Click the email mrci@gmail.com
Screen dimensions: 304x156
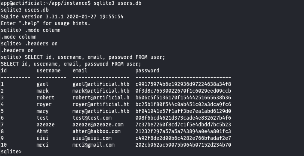tap(93, 145)
